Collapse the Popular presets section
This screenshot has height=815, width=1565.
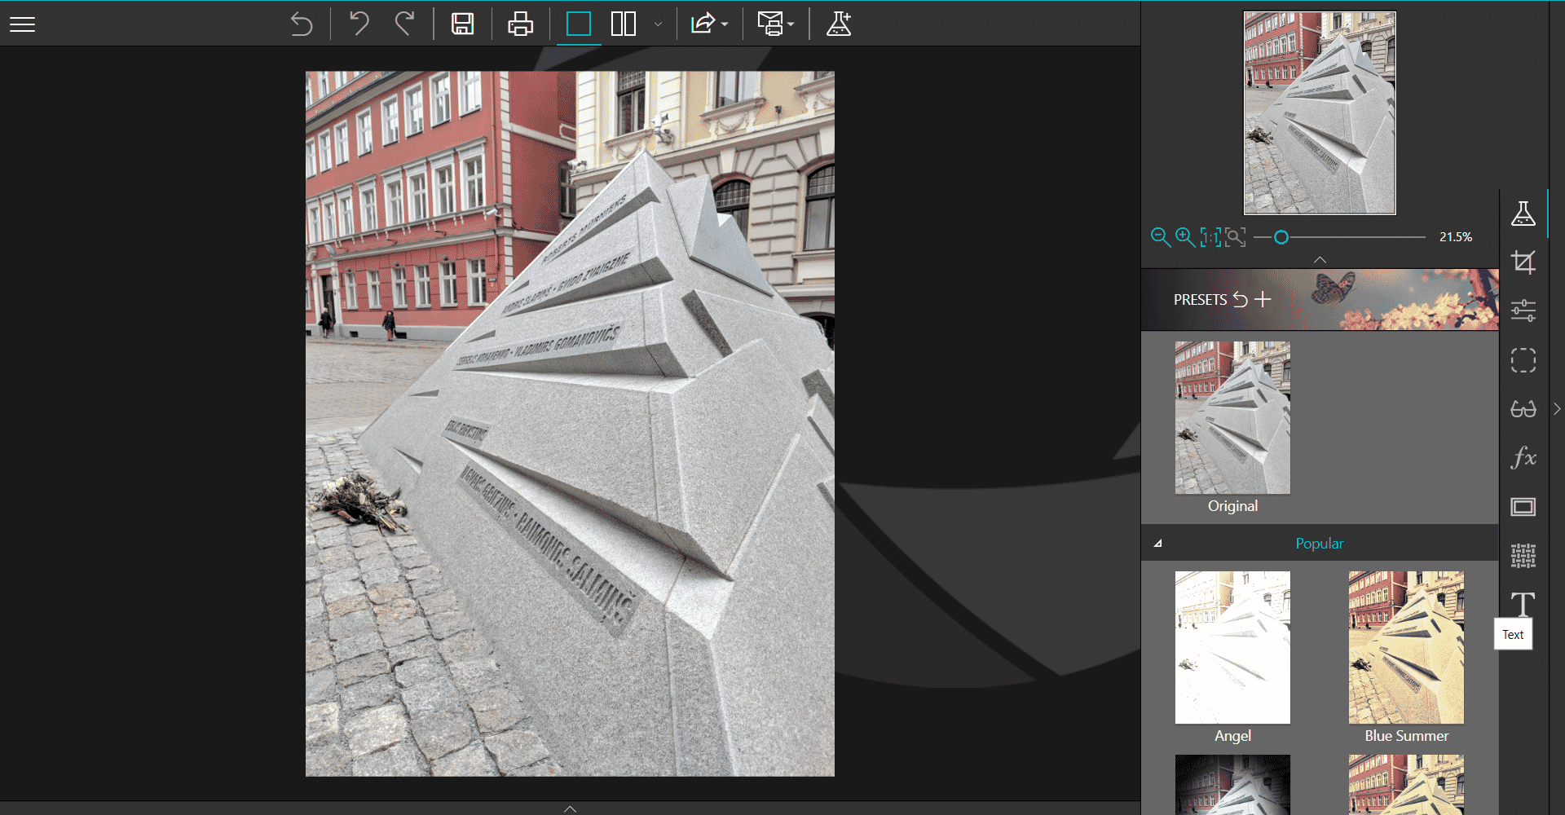pos(1157,544)
